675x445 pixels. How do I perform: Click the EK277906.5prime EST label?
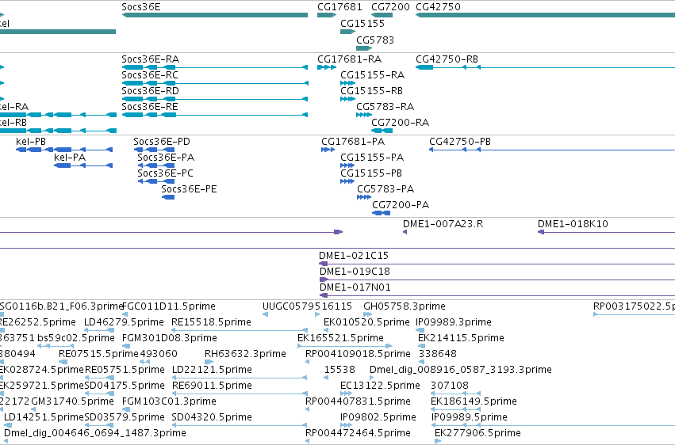[477, 433]
